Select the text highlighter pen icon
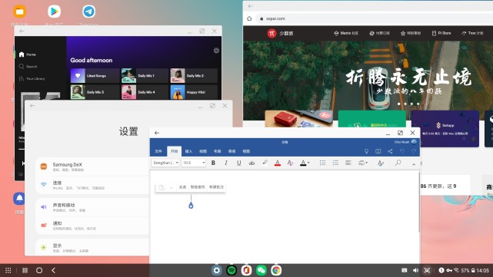The width and height of the screenshot is (493, 277). click(265, 163)
